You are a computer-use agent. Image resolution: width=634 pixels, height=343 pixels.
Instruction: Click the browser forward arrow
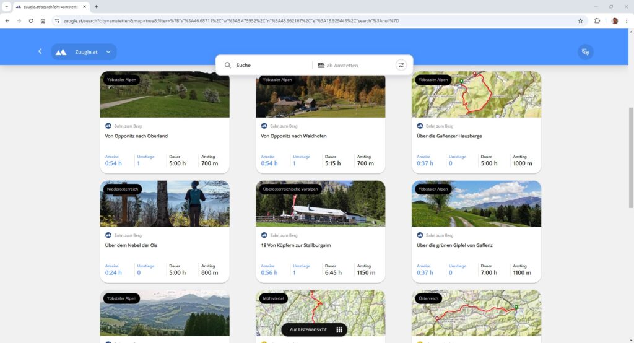(19, 20)
